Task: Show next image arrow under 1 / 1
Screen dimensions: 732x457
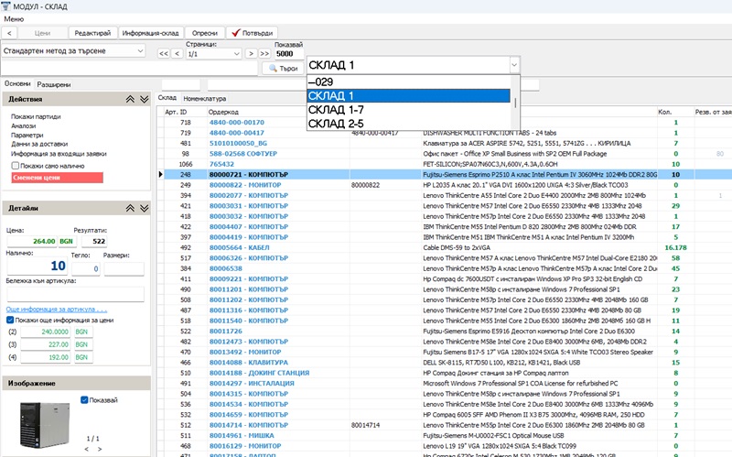Action: click(100, 449)
